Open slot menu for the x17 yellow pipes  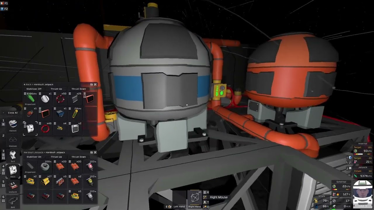[40, 177]
